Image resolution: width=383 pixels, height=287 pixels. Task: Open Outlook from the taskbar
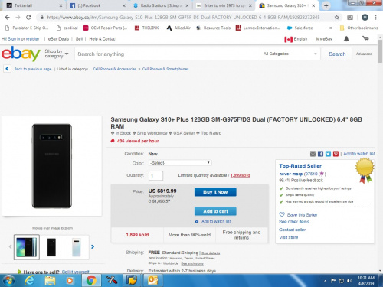tap(153, 280)
